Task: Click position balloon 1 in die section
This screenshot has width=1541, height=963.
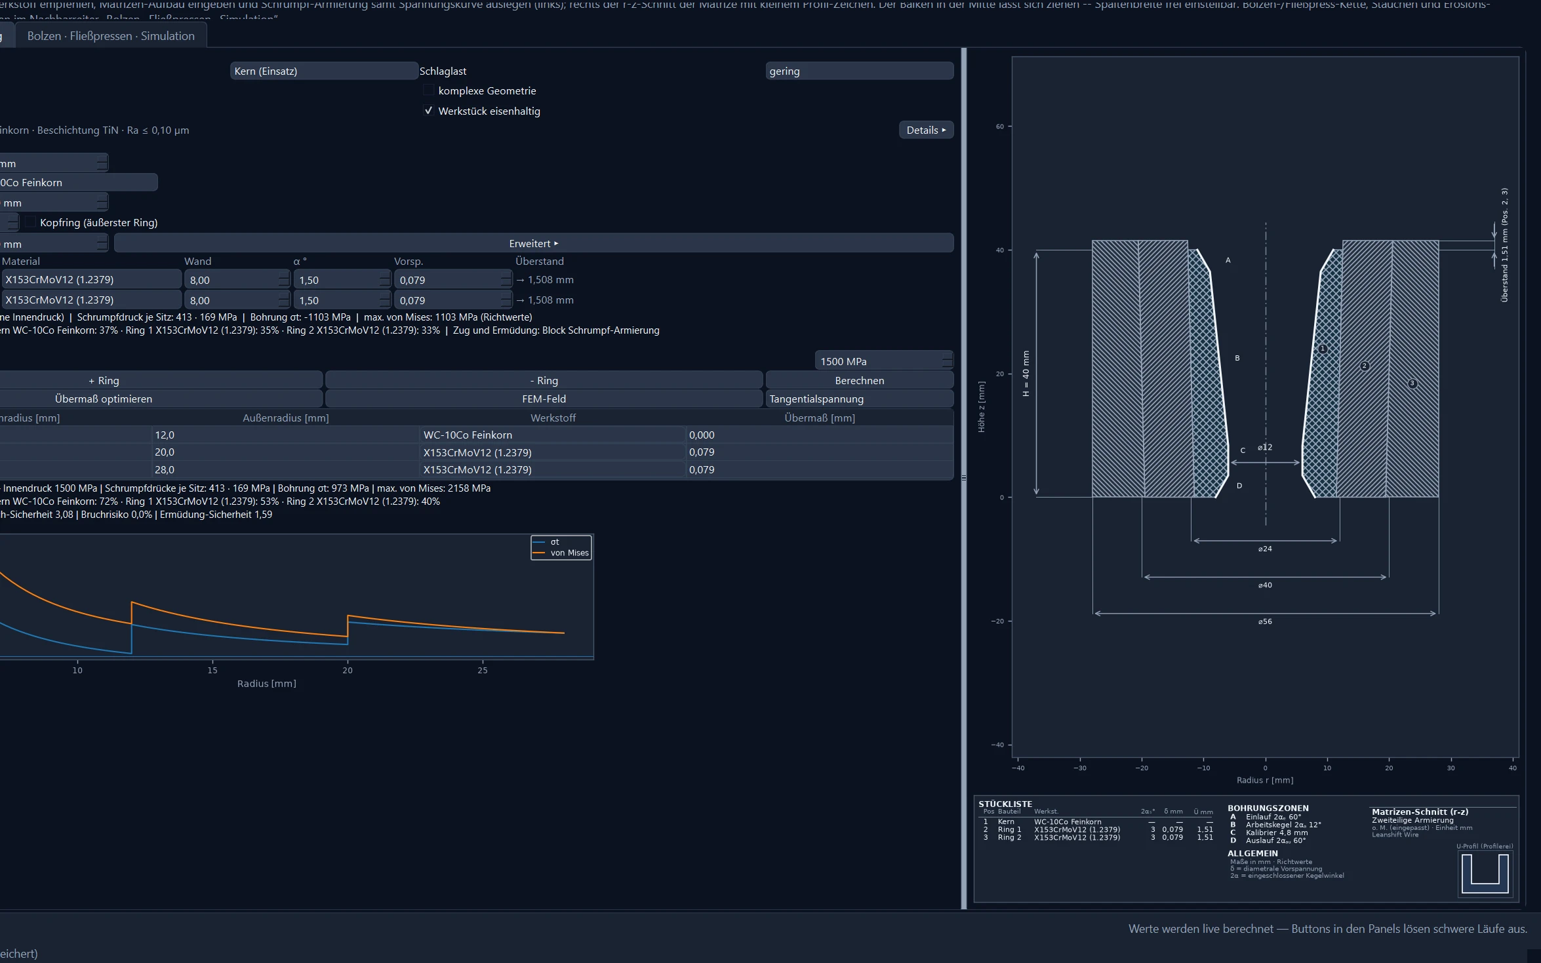Action: [1323, 349]
